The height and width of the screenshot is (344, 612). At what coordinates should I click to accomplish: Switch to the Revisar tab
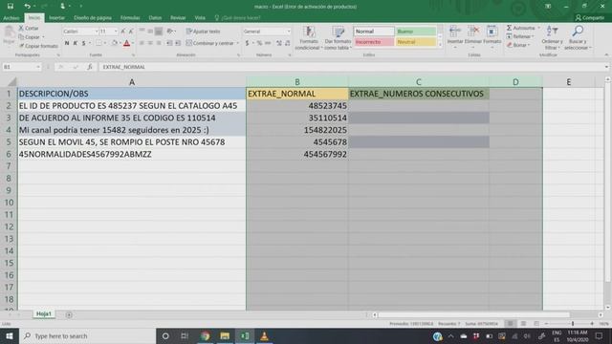(178, 18)
